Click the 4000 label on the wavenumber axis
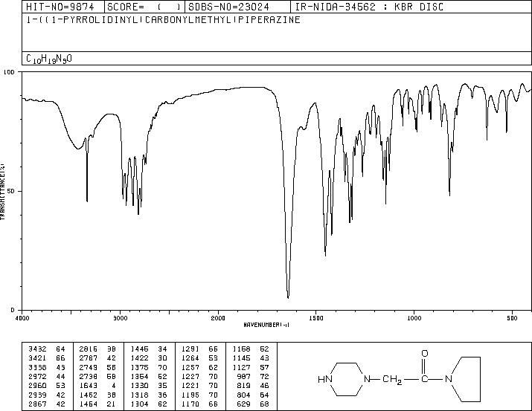532x411 pixels. coord(22,318)
